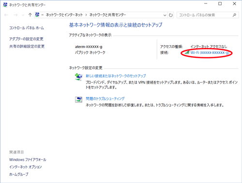Maximize the window
The width and height of the screenshot is (242, 183).
[220, 4]
